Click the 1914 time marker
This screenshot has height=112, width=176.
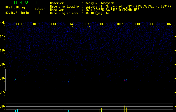tap(69, 24)
